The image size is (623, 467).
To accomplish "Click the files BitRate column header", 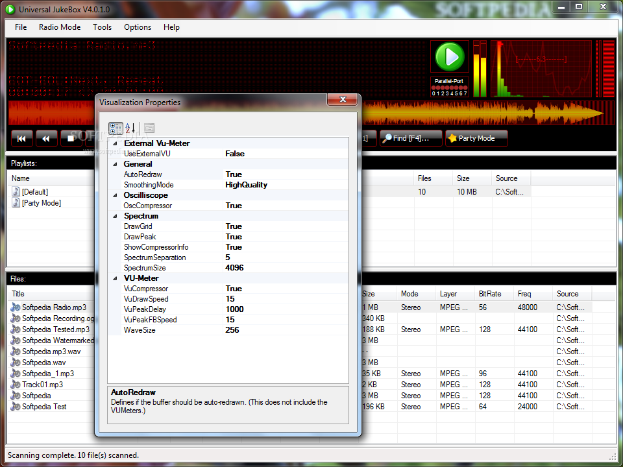I will click(495, 294).
